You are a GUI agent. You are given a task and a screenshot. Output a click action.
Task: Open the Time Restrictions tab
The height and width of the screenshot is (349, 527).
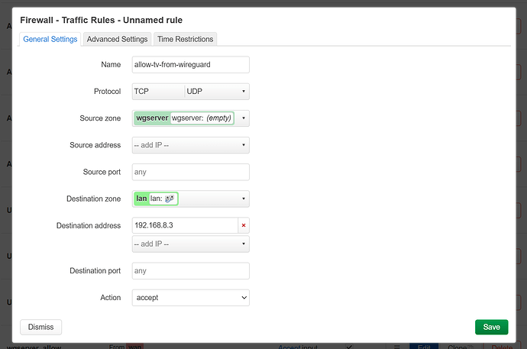pyautogui.click(x=186, y=39)
